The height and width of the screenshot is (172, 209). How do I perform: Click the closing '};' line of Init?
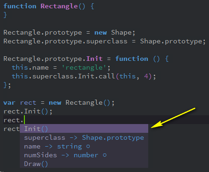pyautogui.click(x=7, y=85)
